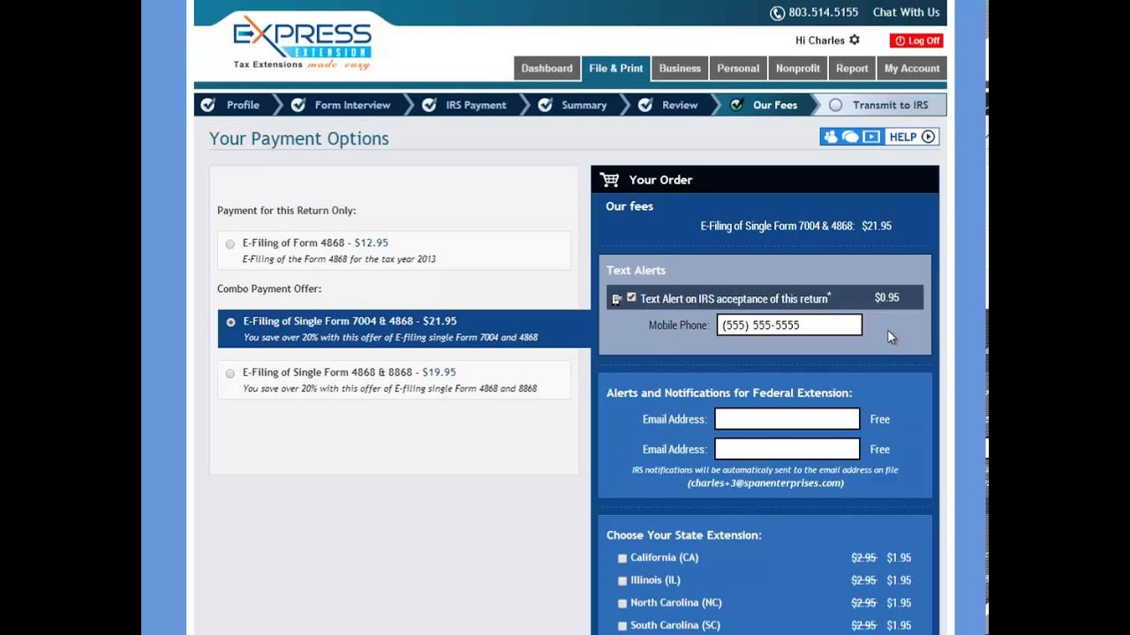Click the HELP button label

pos(902,137)
